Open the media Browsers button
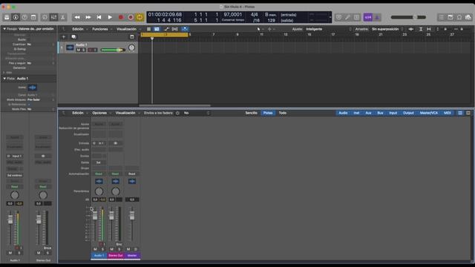Screen dimensions: 475x267 (x=468, y=17)
